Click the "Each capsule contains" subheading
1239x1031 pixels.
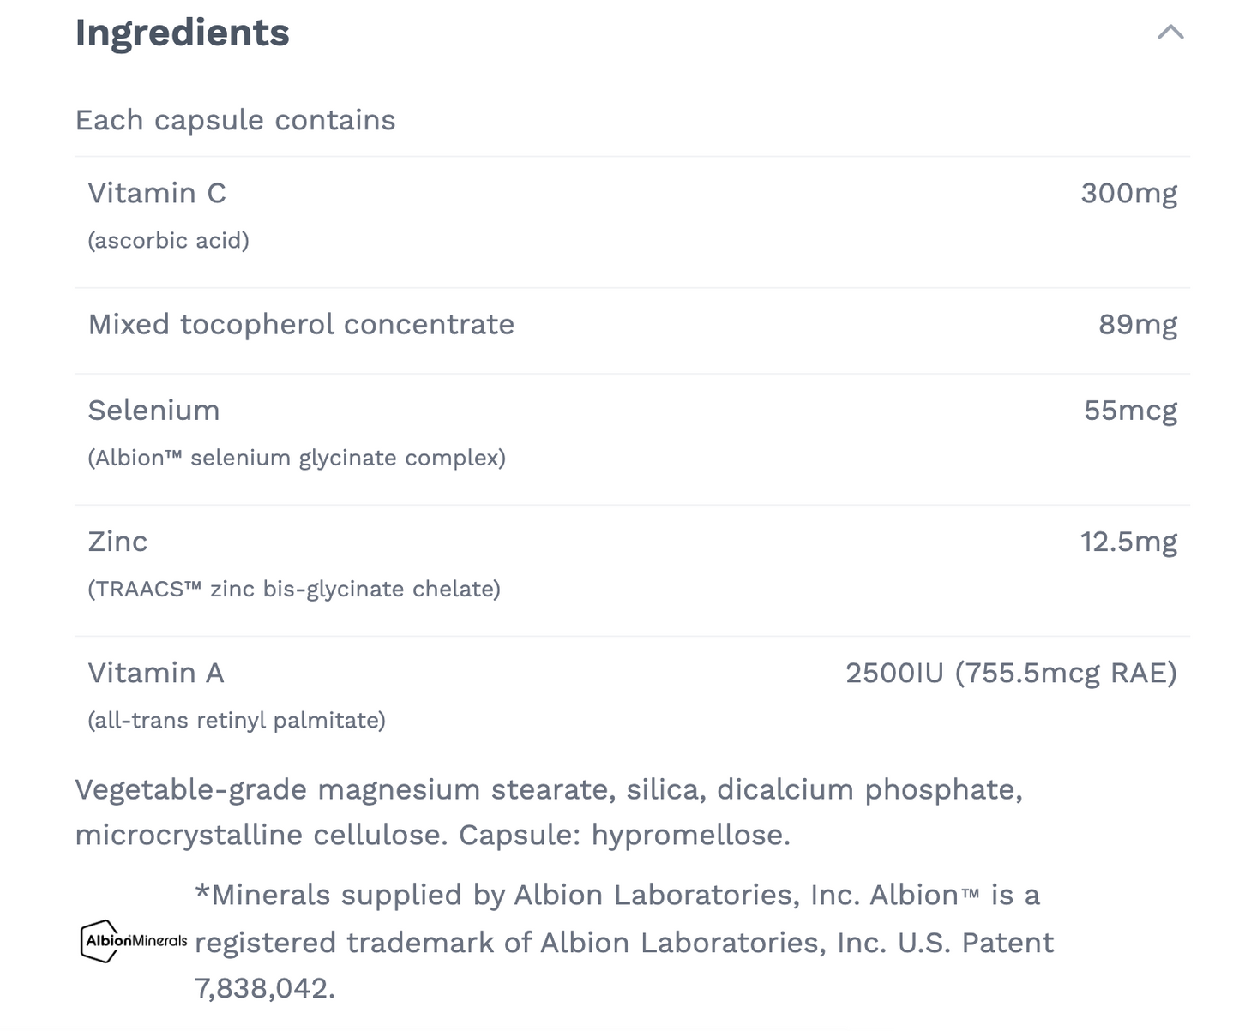tap(235, 120)
